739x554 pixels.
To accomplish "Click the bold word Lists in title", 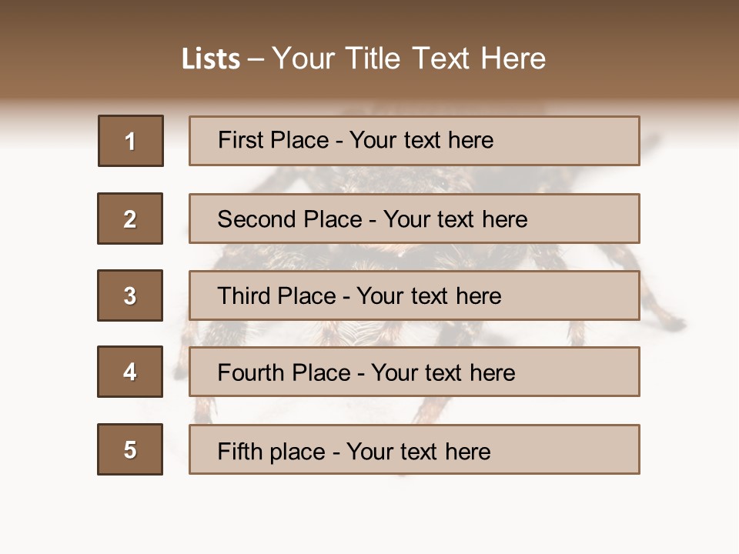I will (x=211, y=58).
